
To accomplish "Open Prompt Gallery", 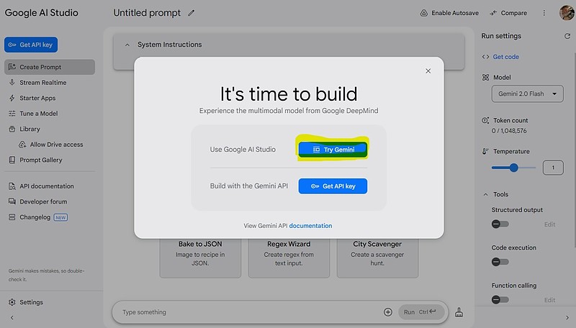I will [x=50, y=160].
